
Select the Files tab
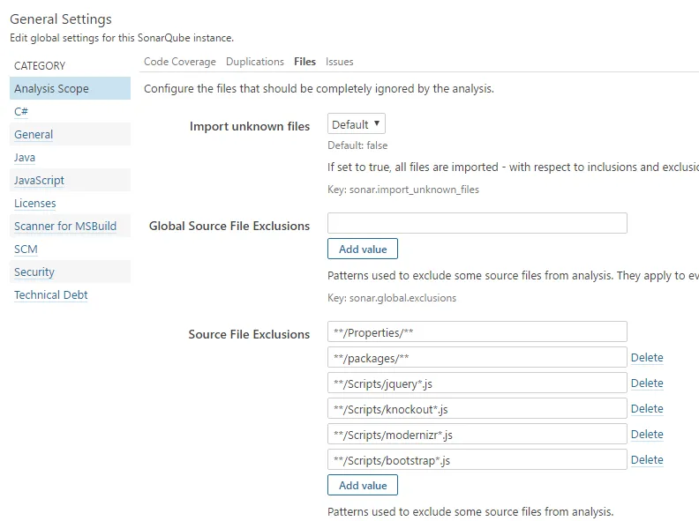click(x=305, y=62)
